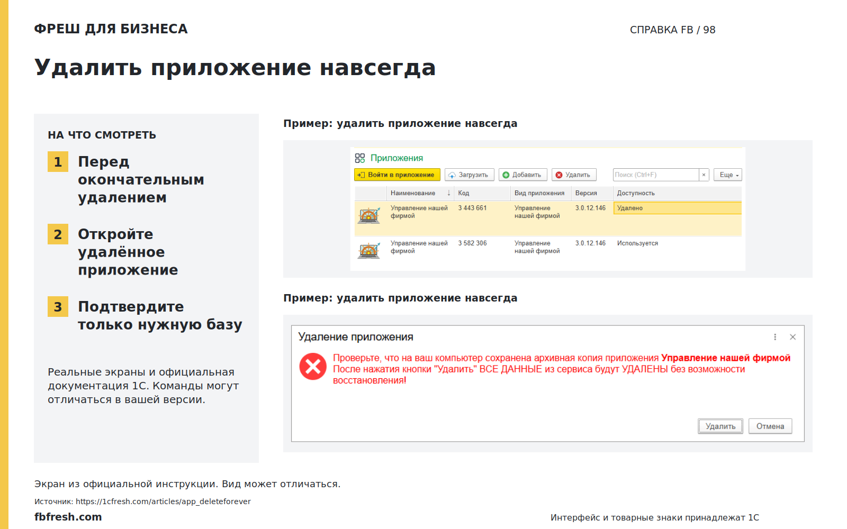Click the red error icon in the dialog
Screen dimensions: 847x529
click(313, 367)
